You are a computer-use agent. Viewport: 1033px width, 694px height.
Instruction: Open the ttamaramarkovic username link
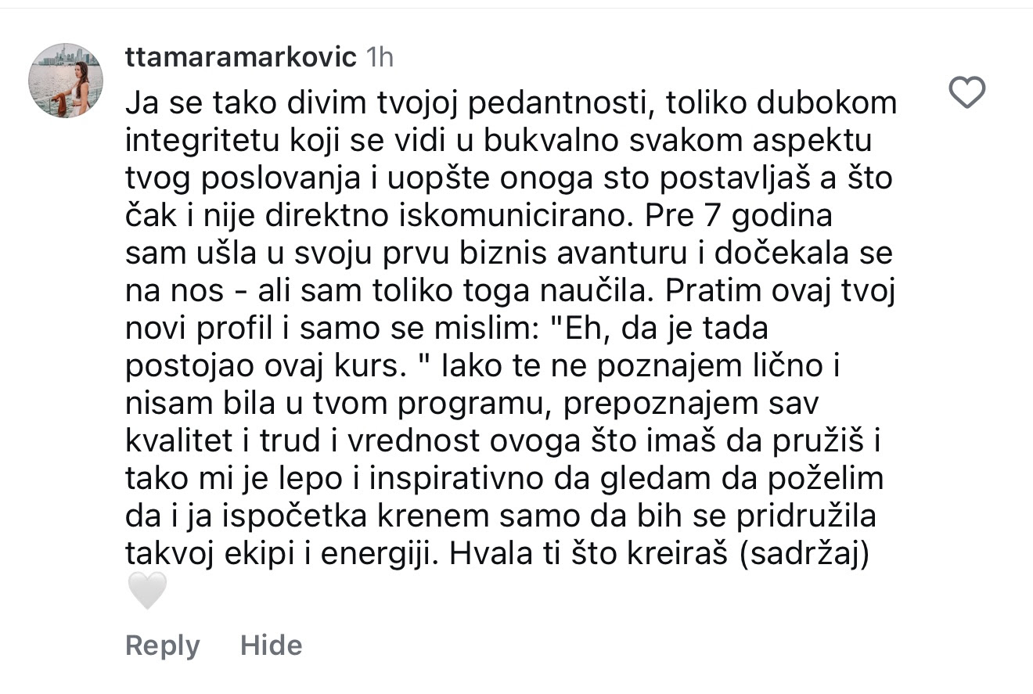point(241,57)
